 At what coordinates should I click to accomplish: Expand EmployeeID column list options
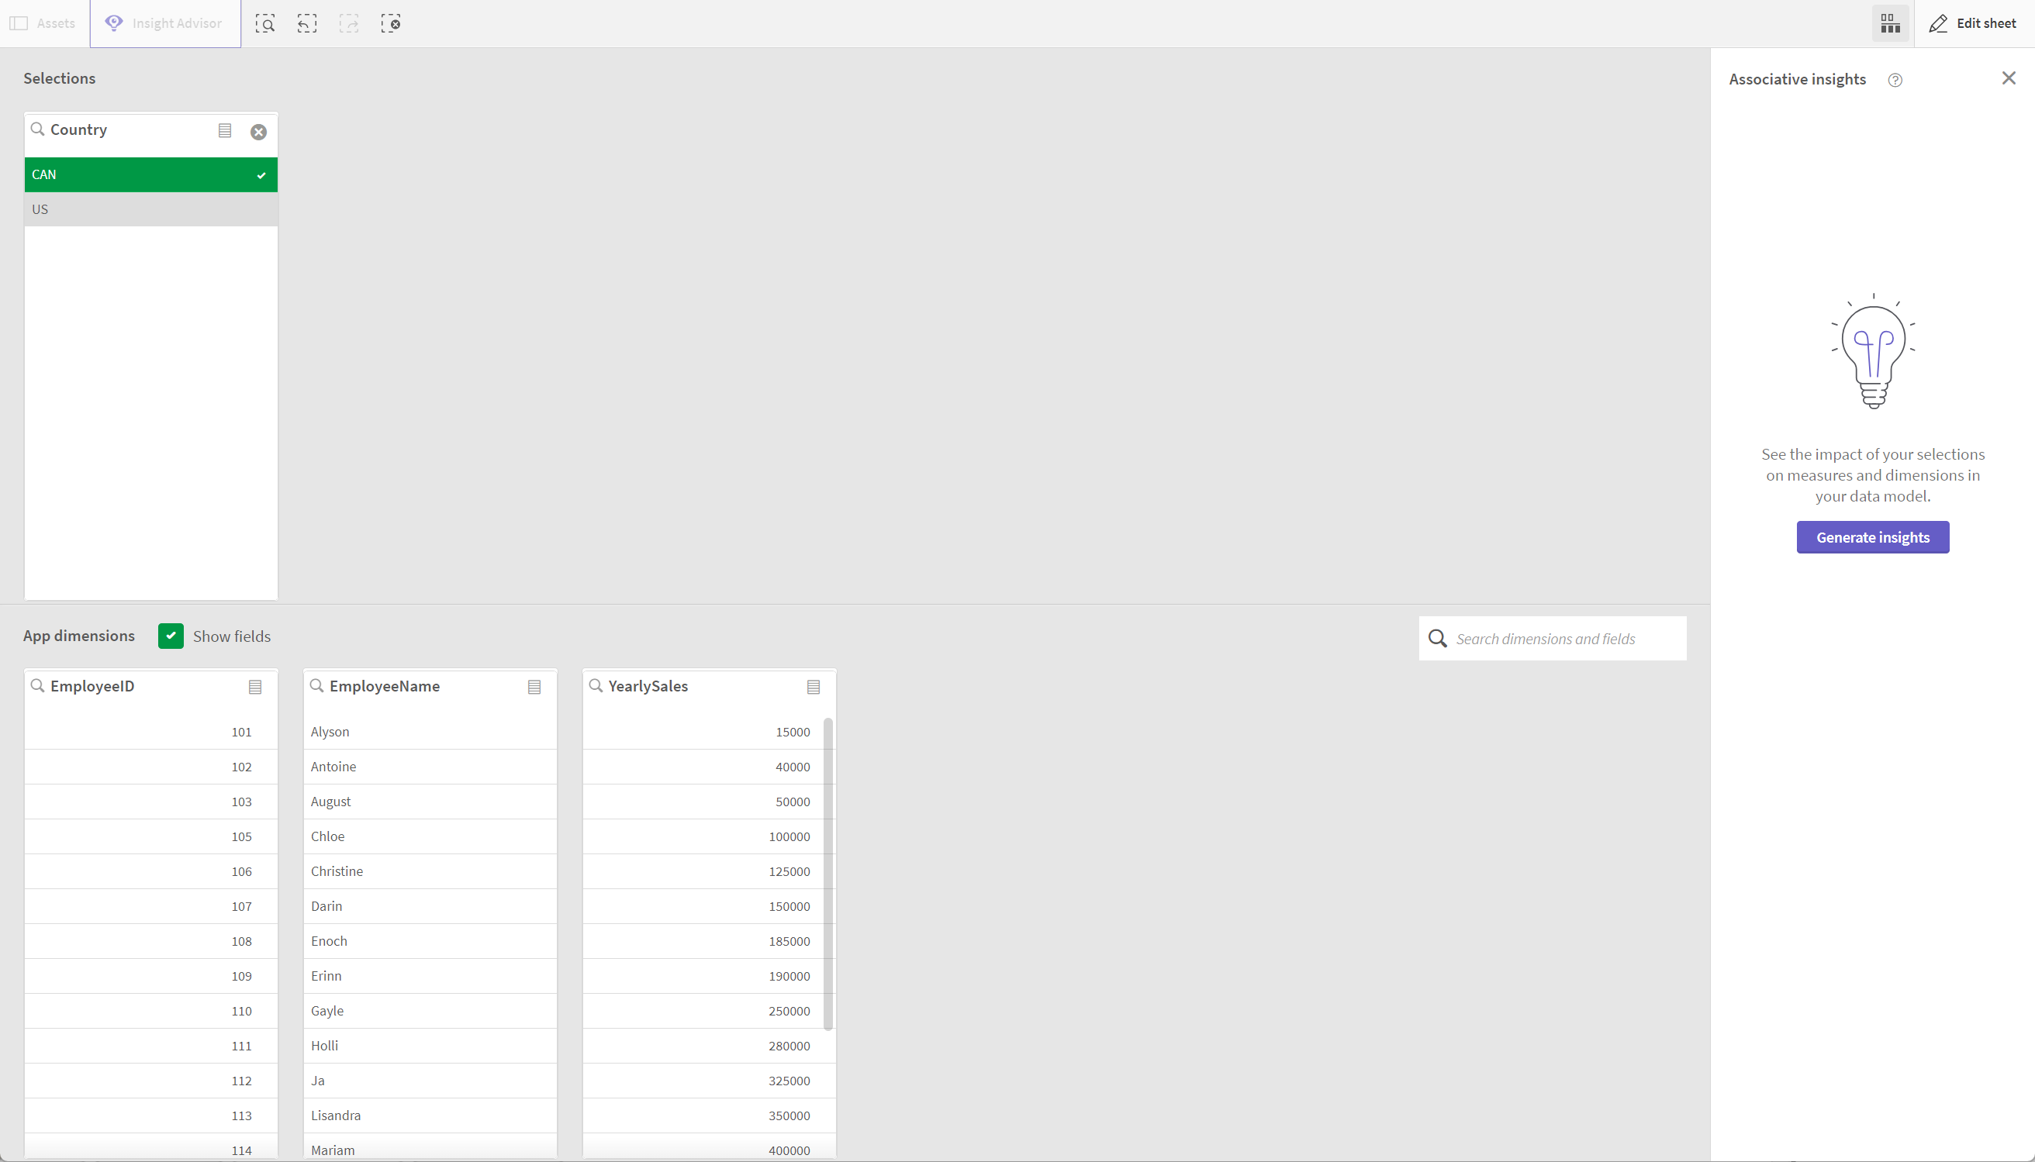(x=256, y=686)
